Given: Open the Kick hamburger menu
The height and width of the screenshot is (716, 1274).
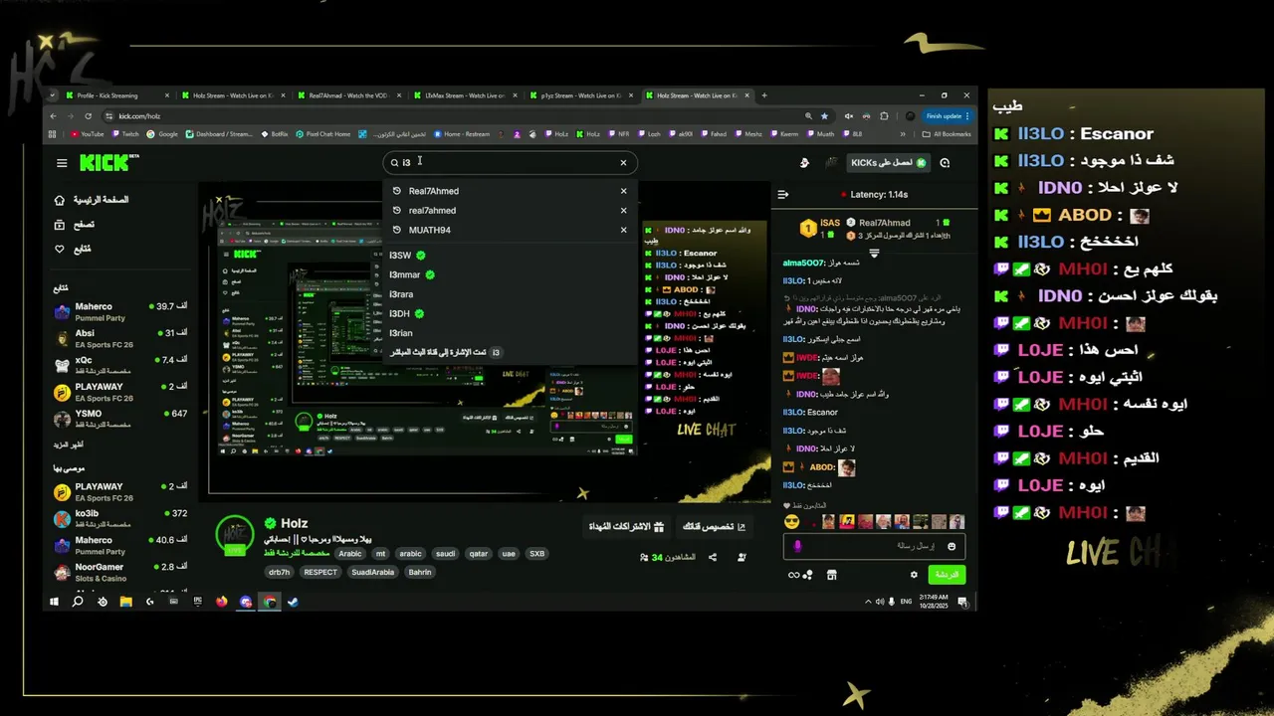Looking at the screenshot, I should pos(62,163).
